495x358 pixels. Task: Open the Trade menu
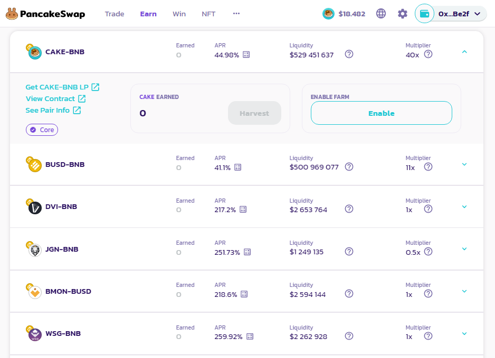point(115,14)
